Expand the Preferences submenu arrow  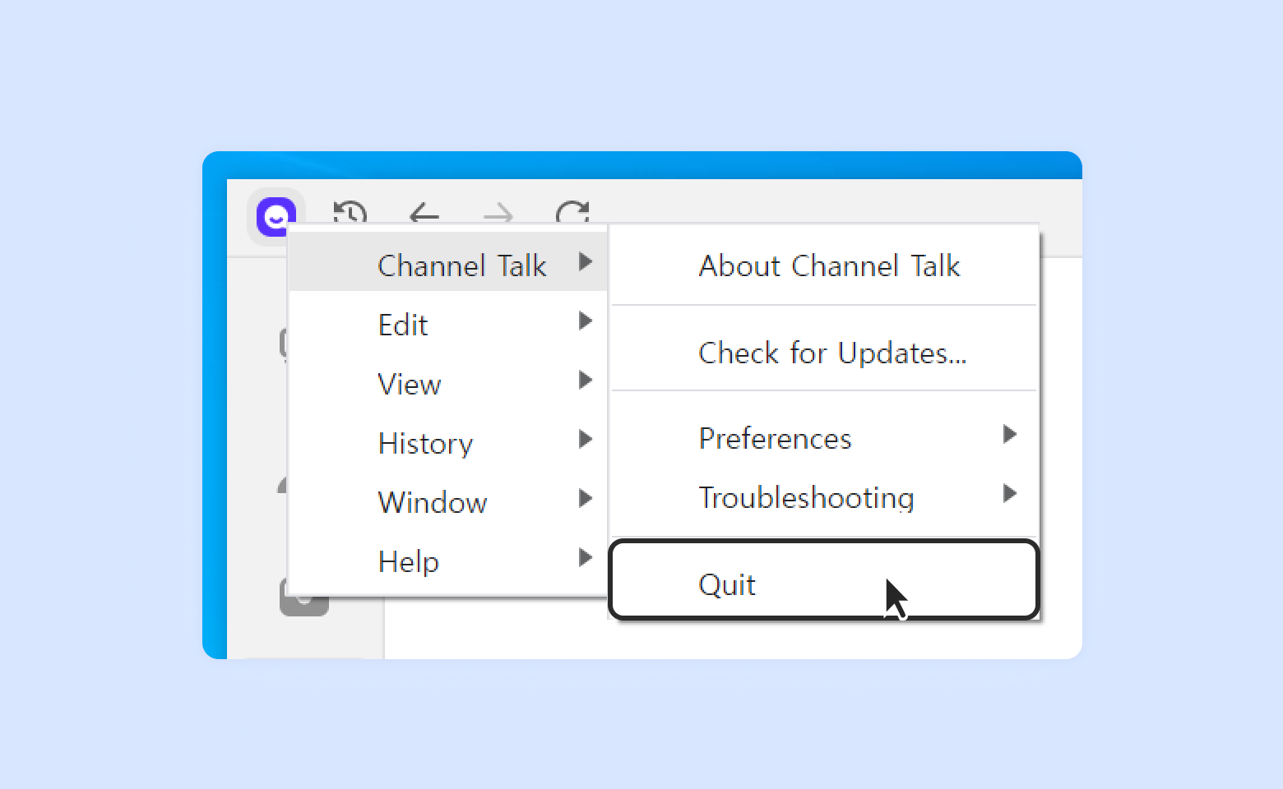click(x=1010, y=435)
